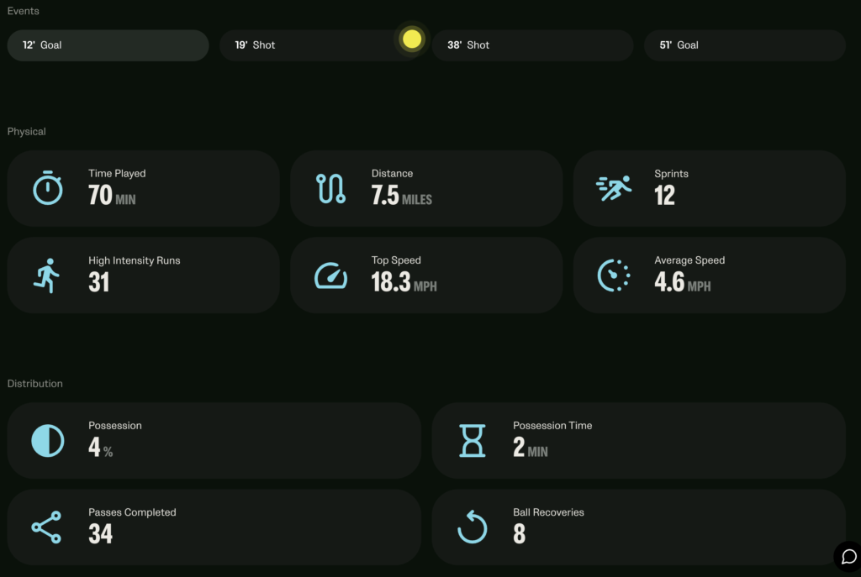Select the 51' Goal event

(745, 45)
